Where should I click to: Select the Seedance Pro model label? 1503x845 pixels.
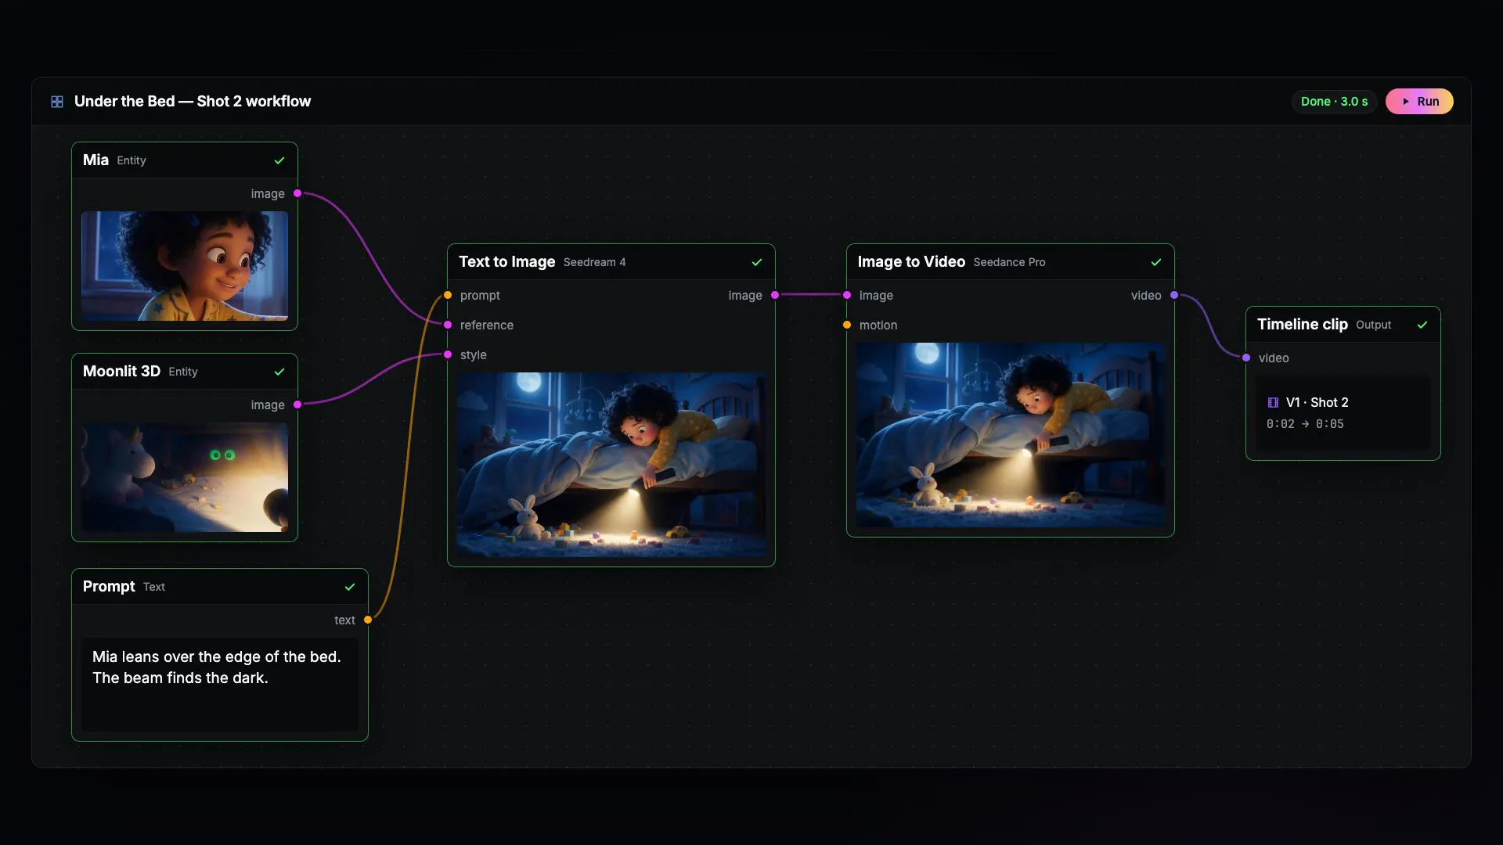coord(1009,262)
